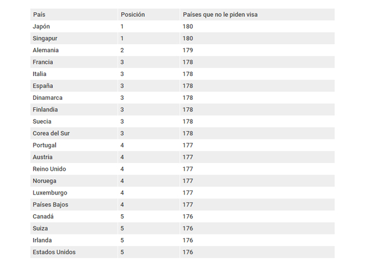
Task: Select the Reino Unido country cell
Action: point(49,169)
